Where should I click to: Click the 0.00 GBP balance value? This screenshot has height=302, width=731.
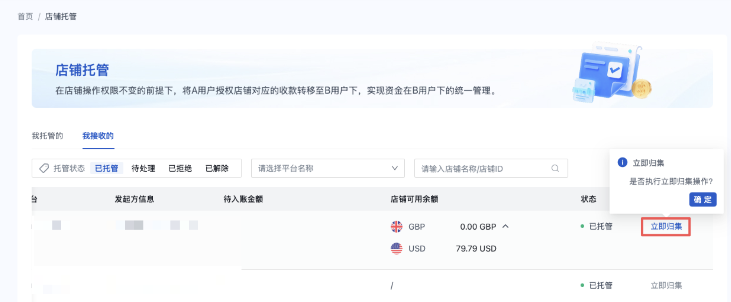478,226
